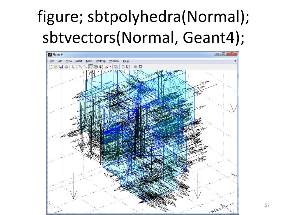Print the figure using printer icon
The width and height of the screenshot is (287, 215).
[66, 67]
